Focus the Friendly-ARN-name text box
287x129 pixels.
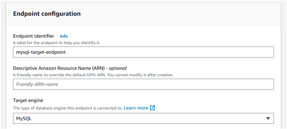143,84
